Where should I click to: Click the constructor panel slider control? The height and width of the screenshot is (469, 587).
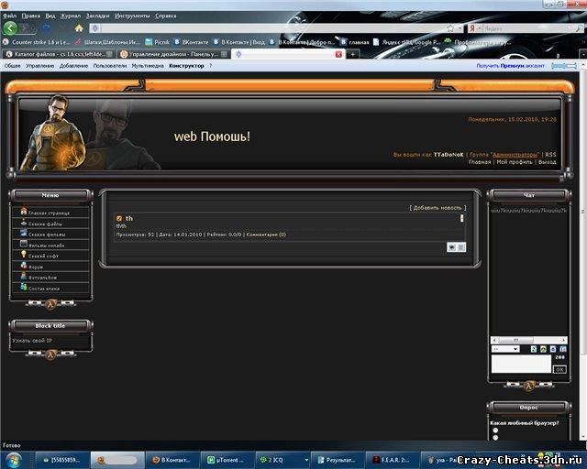564,66
